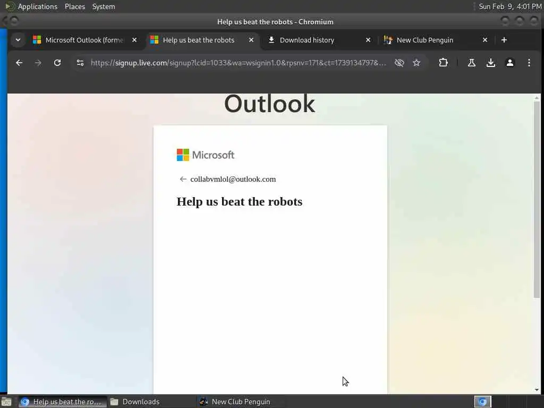Select Help us beat the robots taskbar entry
The height and width of the screenshot is (408, 544).
pyautogui.click(x=62, y=402)
